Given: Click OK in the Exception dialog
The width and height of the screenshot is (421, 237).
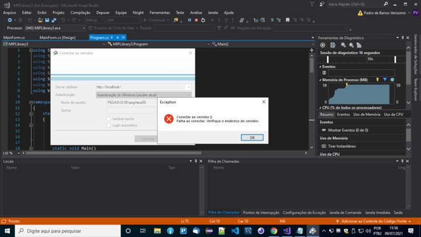Looking at the screenshot, I should [x=252, y=138].
